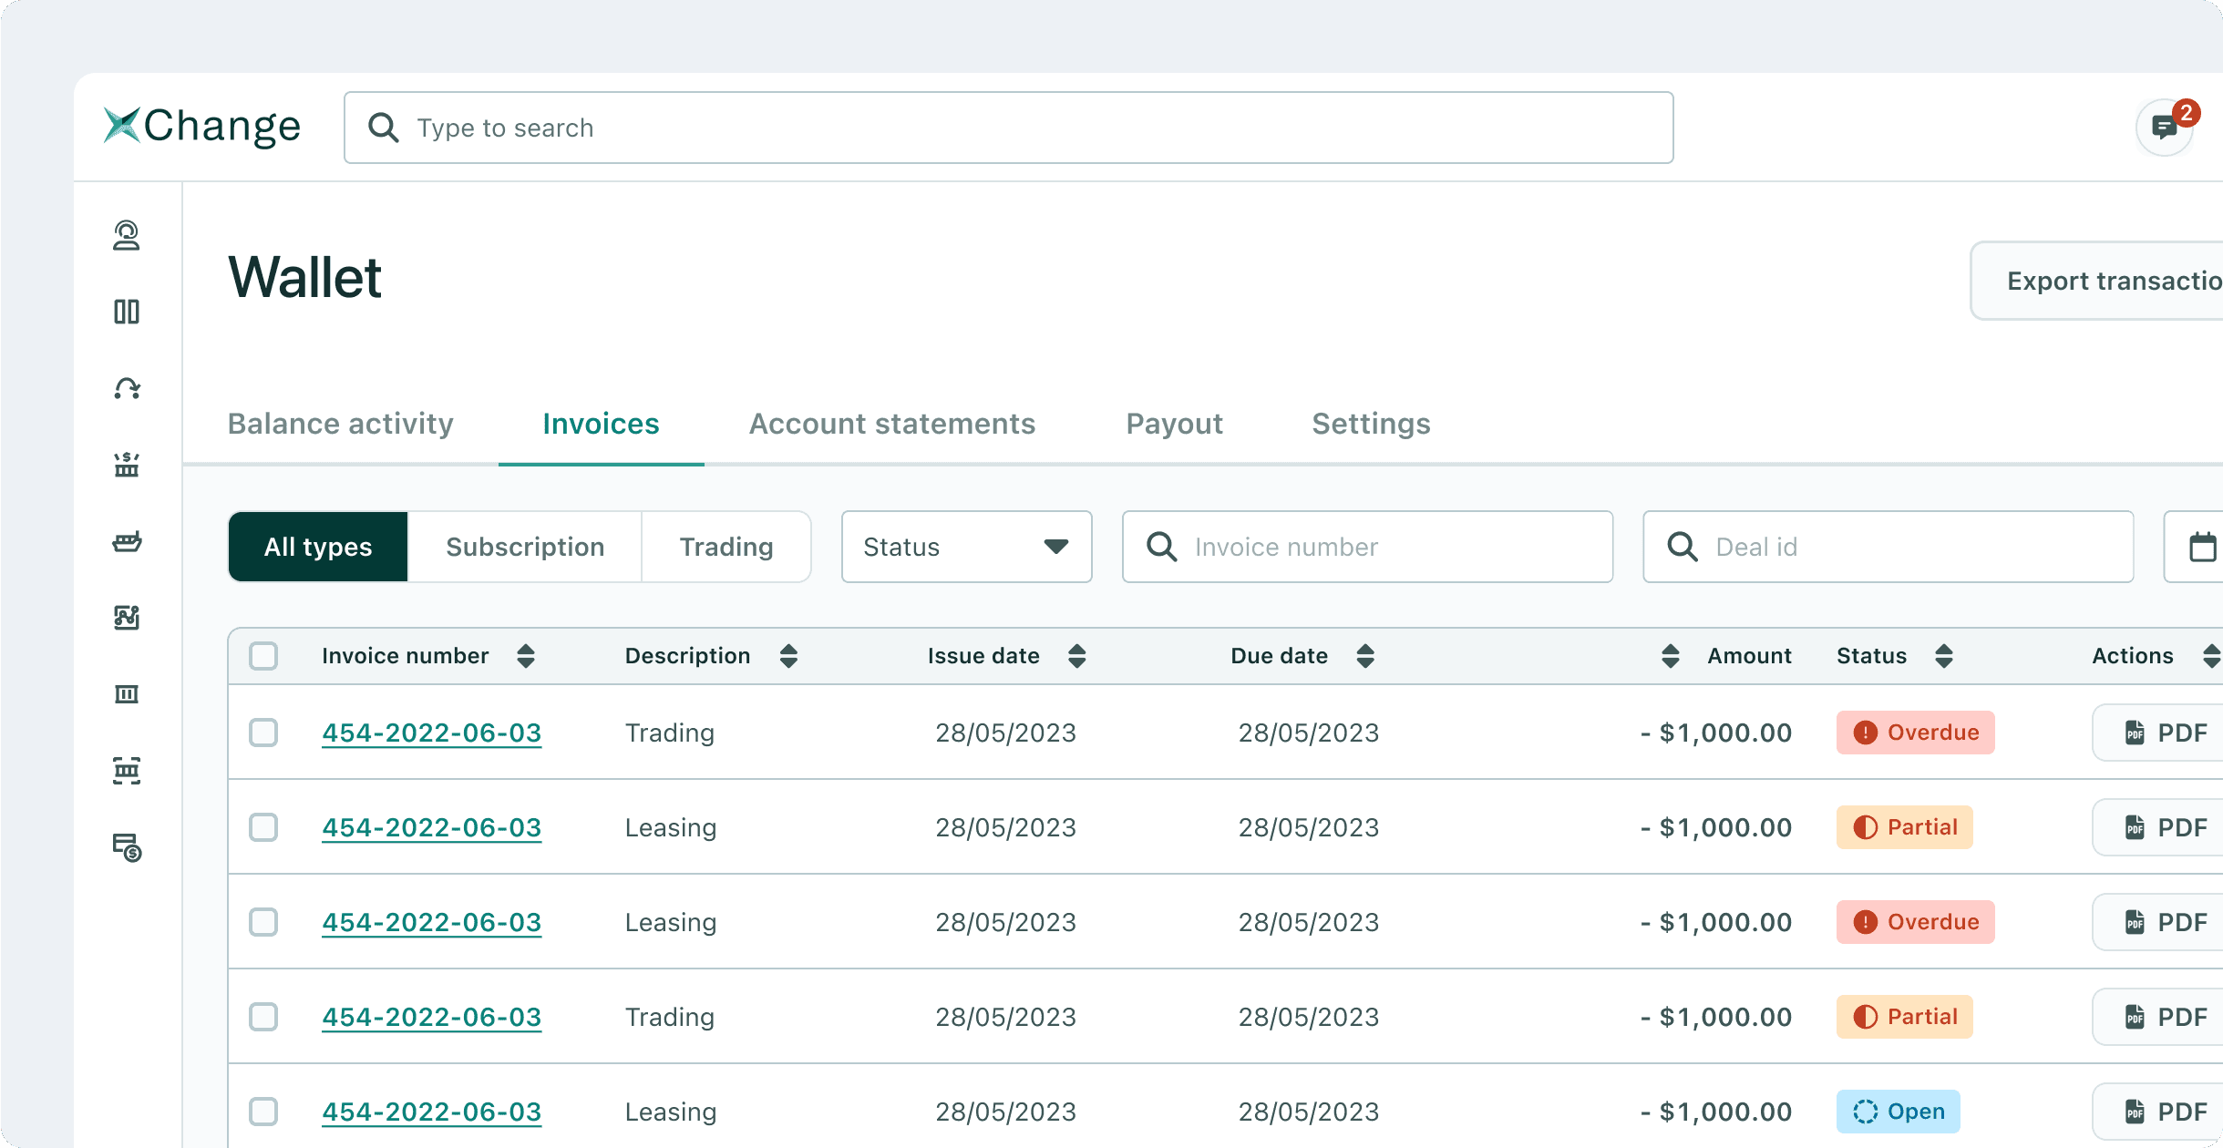
Task: Filter invoices by Trading type
Action: pyautogui.click(x=726, y=547)
